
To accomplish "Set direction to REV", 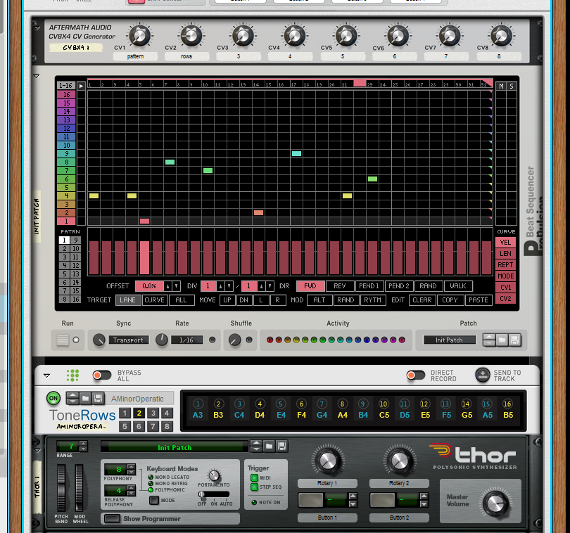I will click(340, 286).
